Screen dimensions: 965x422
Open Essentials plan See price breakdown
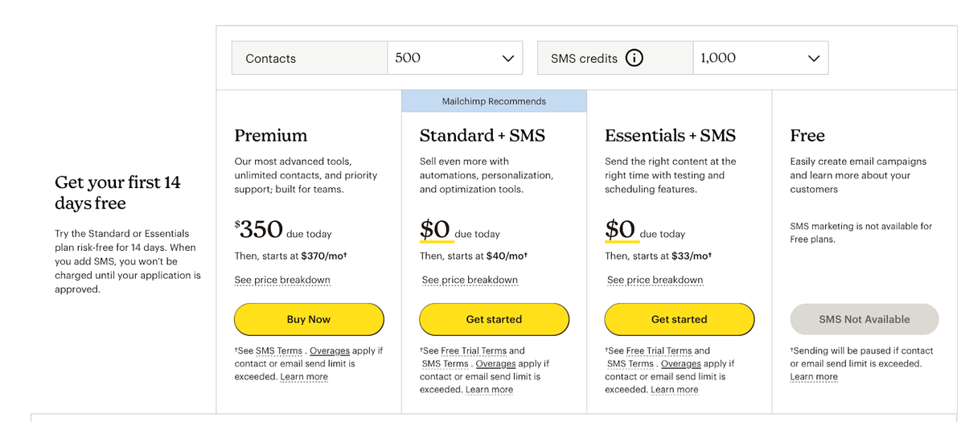(655, 280)
